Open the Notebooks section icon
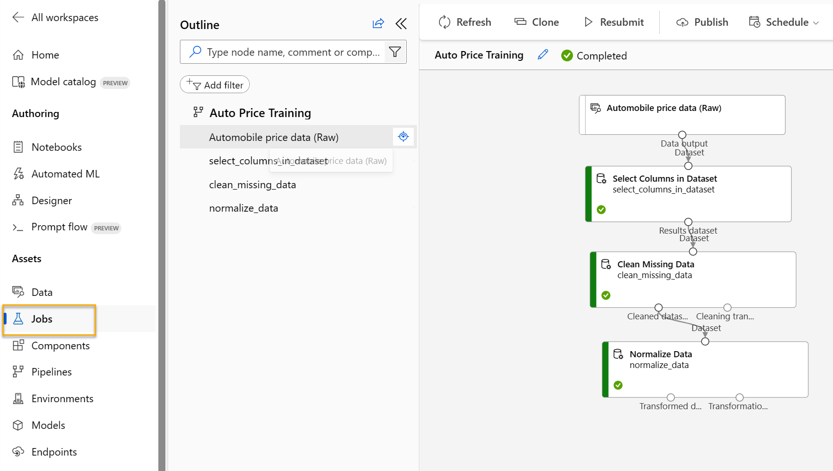The image size is (833, 471). (18, 147)
